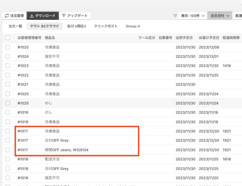Click order #1017 時間OFF Jeans row
This screenshot has width=242, height=186.
(67, 150)
